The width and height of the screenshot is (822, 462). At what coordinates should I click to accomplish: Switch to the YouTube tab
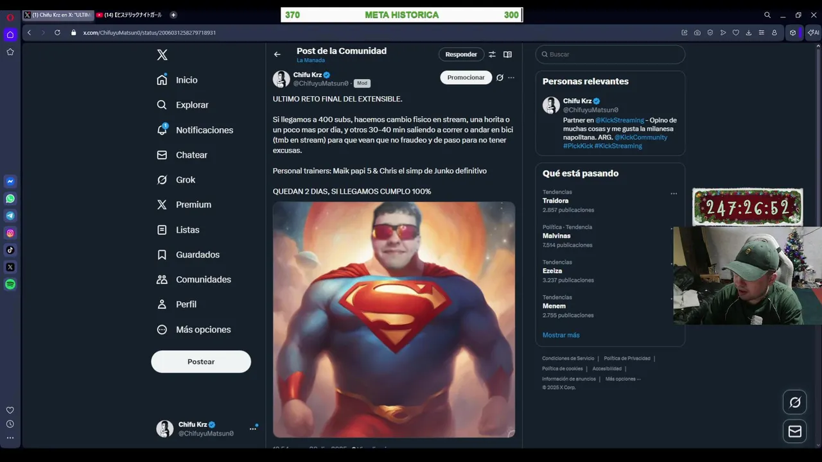click(130, 15)
